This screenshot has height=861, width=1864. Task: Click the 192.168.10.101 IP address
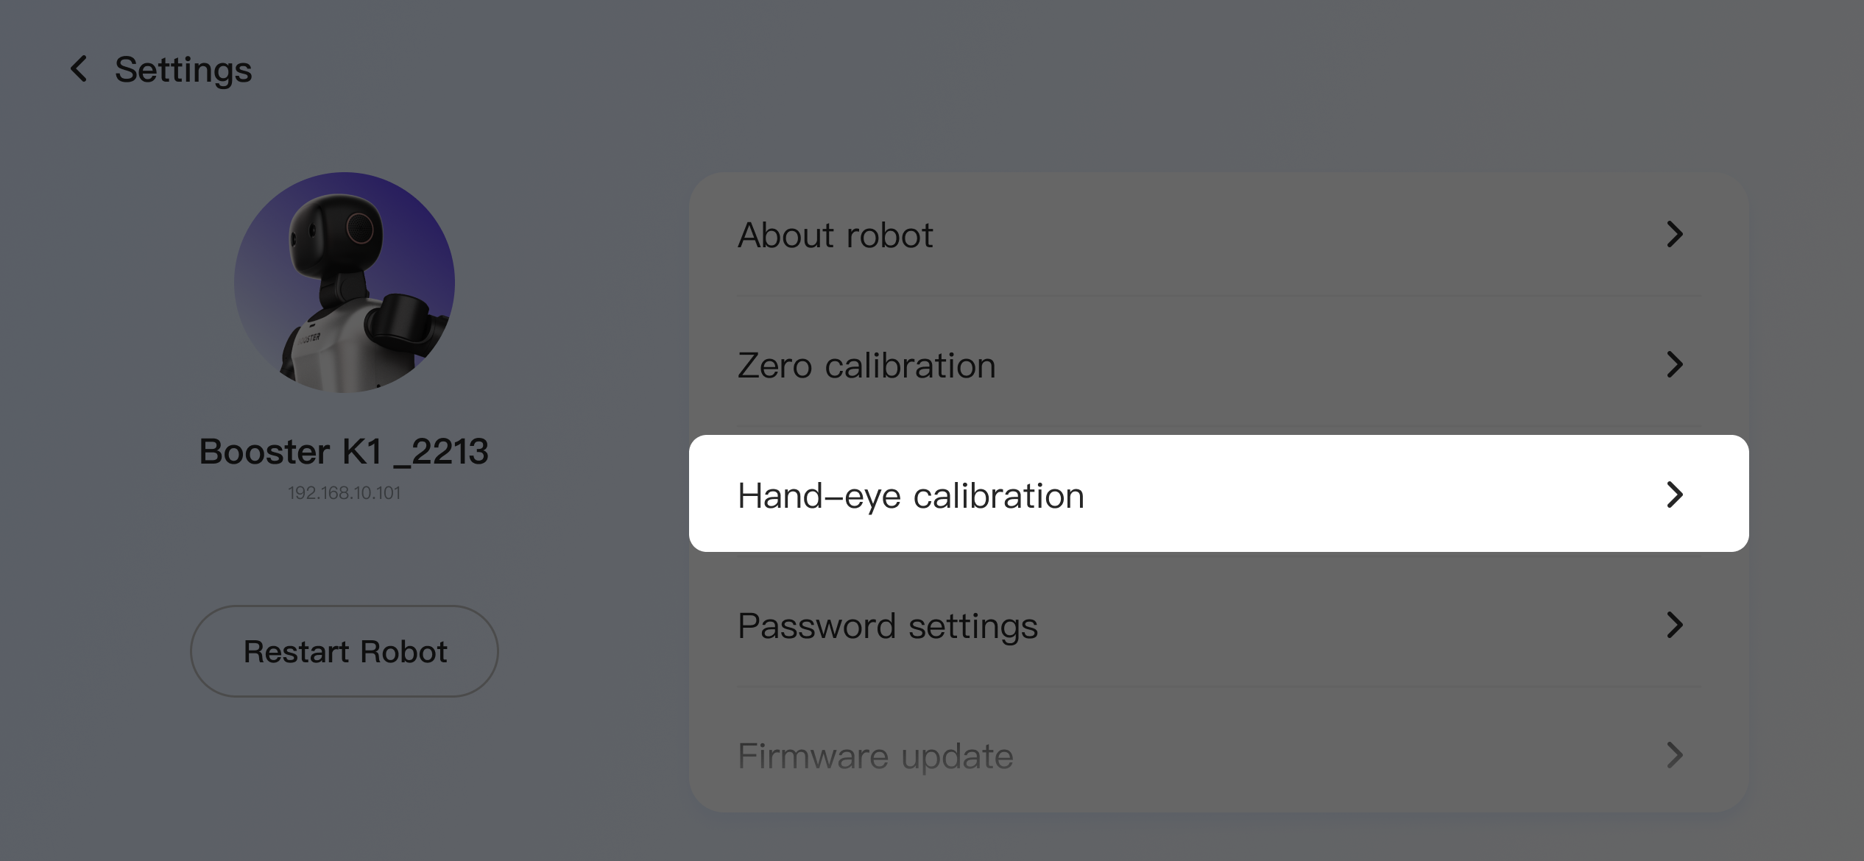[x=344, y=492]
